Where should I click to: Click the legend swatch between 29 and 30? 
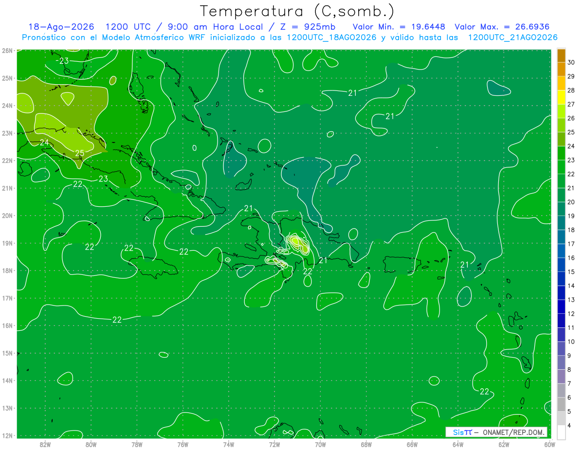coord(561,69)
